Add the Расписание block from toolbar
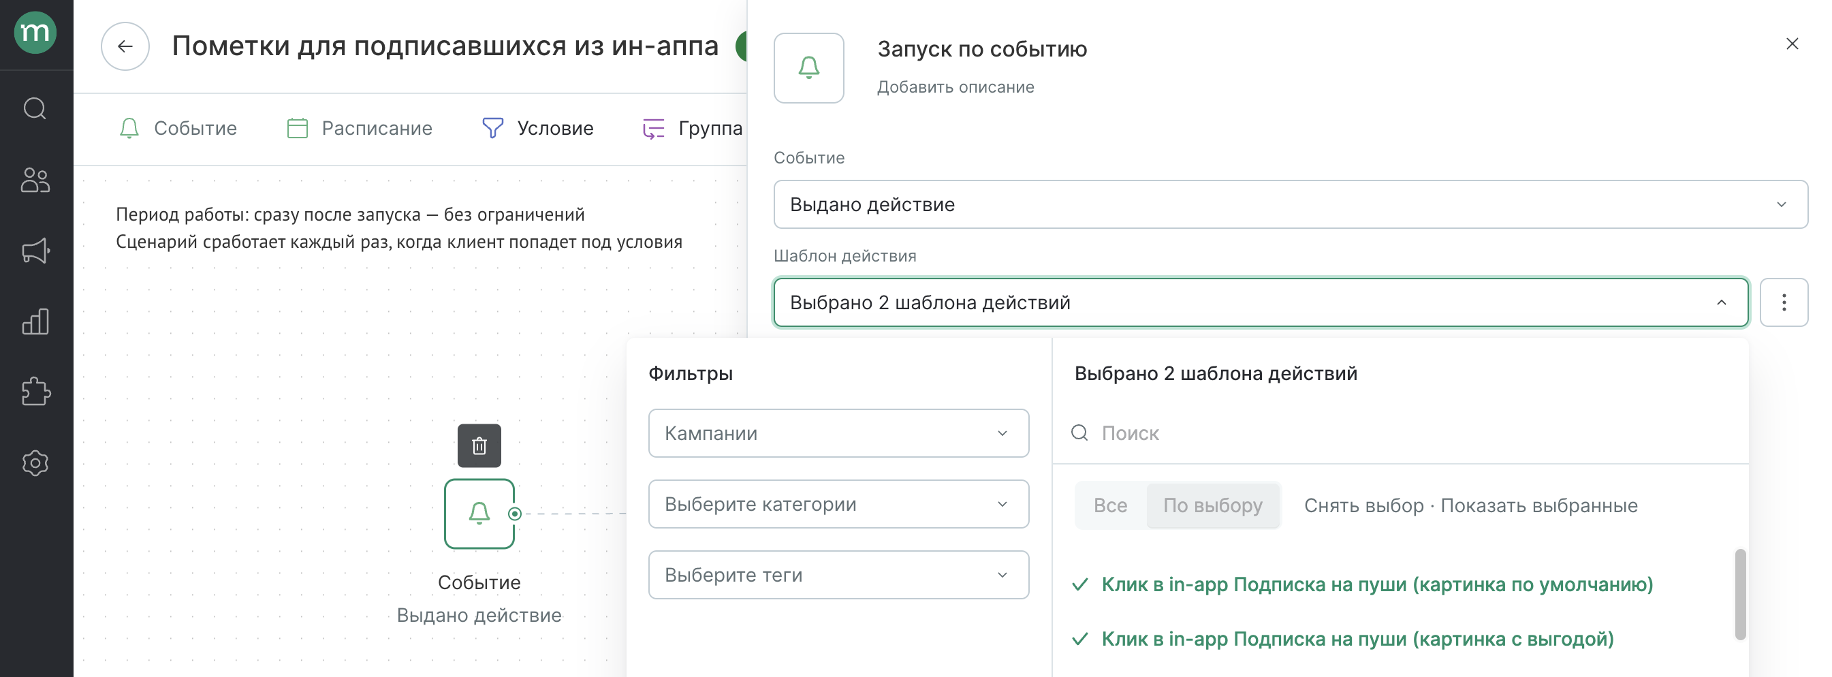 point(360,129)
